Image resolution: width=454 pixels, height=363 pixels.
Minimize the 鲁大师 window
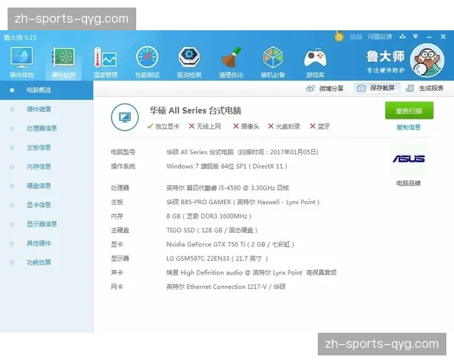[429, 37]
